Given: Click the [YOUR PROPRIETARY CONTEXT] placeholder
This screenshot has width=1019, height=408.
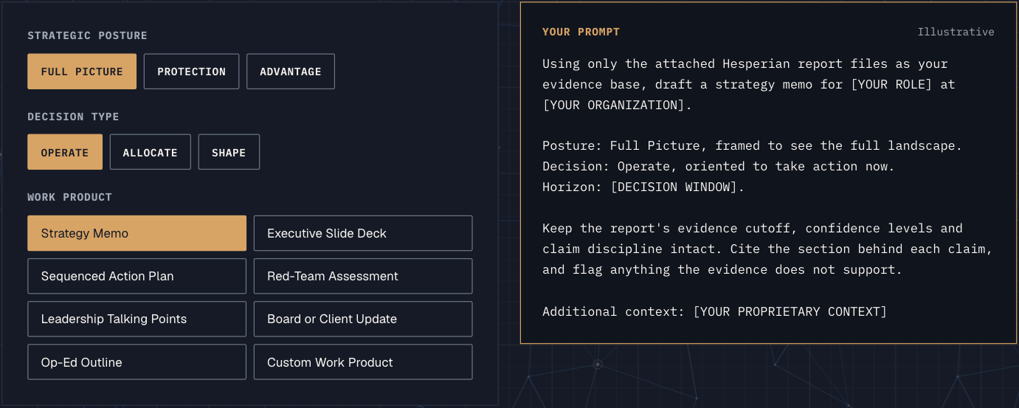Looking at the screenshot, I should [790, 311].
